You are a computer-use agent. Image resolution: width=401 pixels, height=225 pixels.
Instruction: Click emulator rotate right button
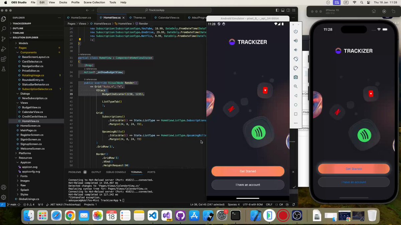tap(295, 68)
